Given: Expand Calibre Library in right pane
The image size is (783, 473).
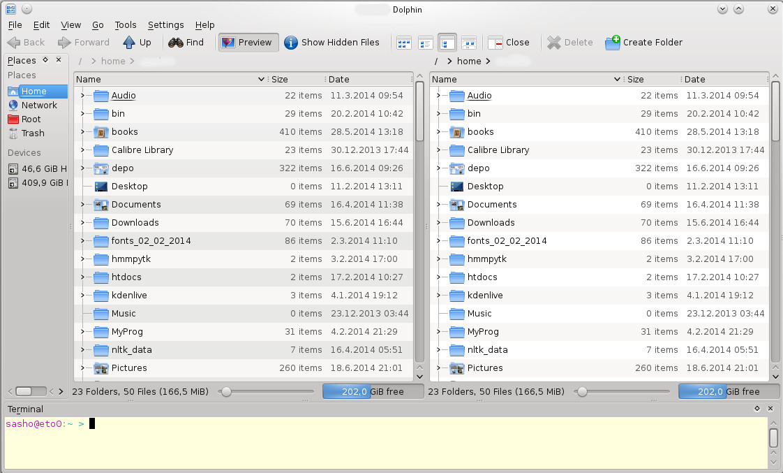Looking at the screenshot, I should click(439, 150).
